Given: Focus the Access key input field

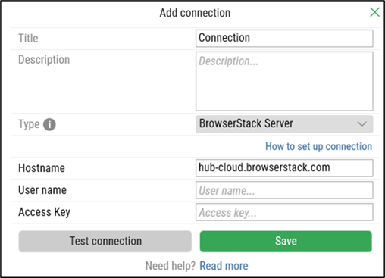Looking at the screenshot, I should [284, 212].
